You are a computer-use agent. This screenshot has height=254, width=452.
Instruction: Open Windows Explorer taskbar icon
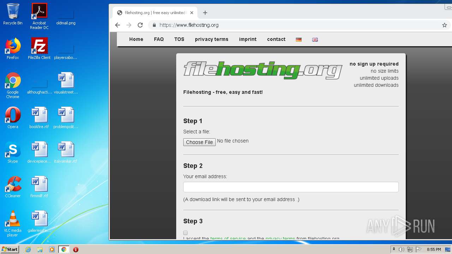tap(40, 249)
